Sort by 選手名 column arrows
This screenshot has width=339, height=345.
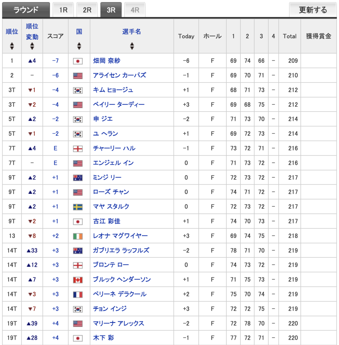[132, 46]
